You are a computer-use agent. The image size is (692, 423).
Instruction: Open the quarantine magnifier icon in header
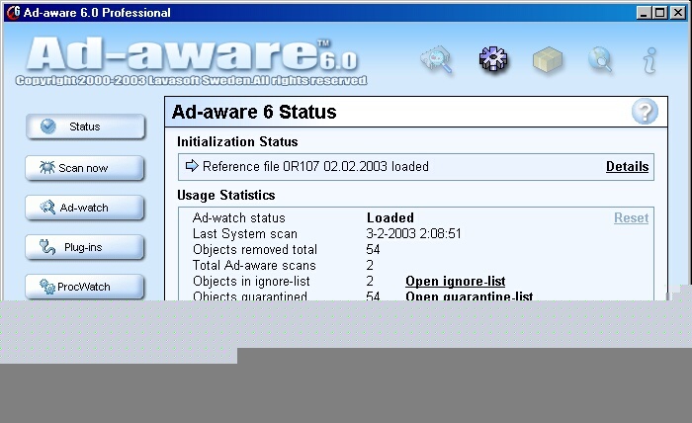(437, 59)
